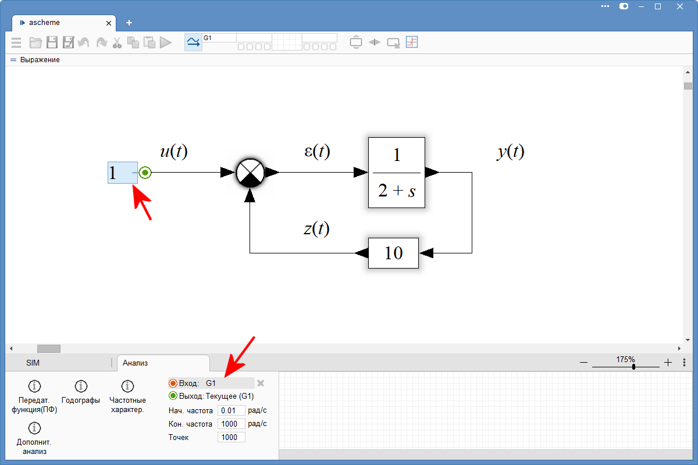This screenshot has width=698, height=465.
Task: Open the hamburger main menu
Action: [x=16, y=42]
